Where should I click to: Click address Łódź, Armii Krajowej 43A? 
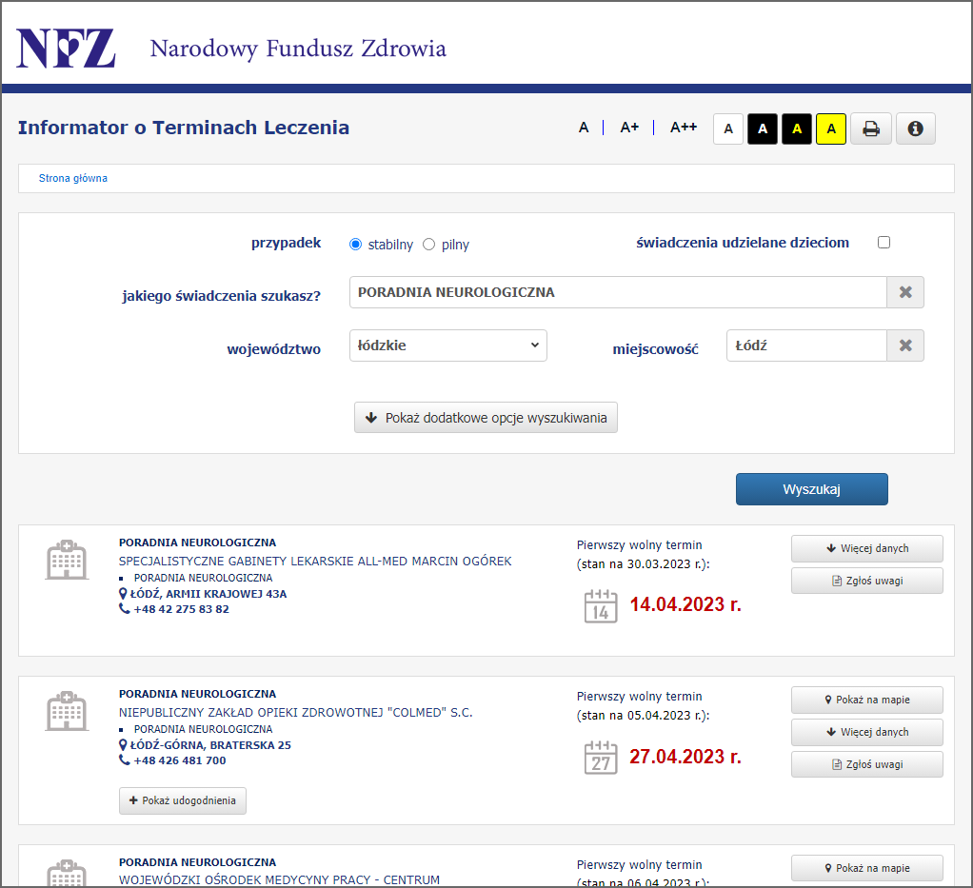208,594
